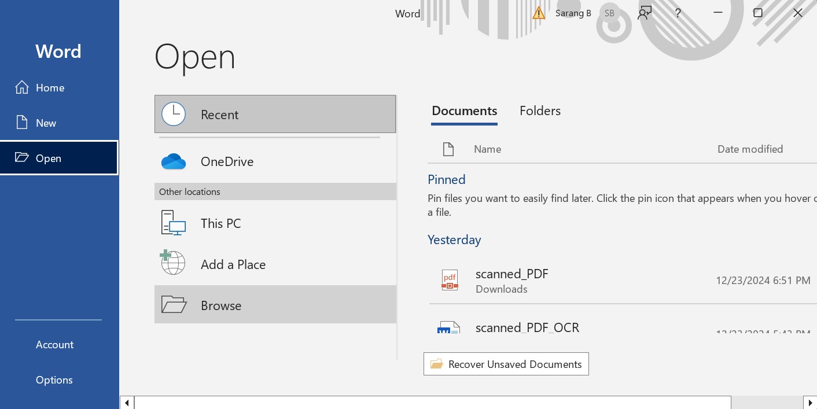Open Help with the question mark icon

click(x=678, y=13)
